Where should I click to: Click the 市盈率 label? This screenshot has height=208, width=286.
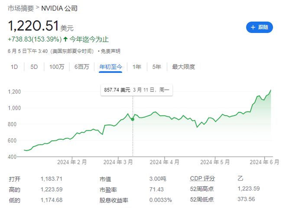pos(108,190)
